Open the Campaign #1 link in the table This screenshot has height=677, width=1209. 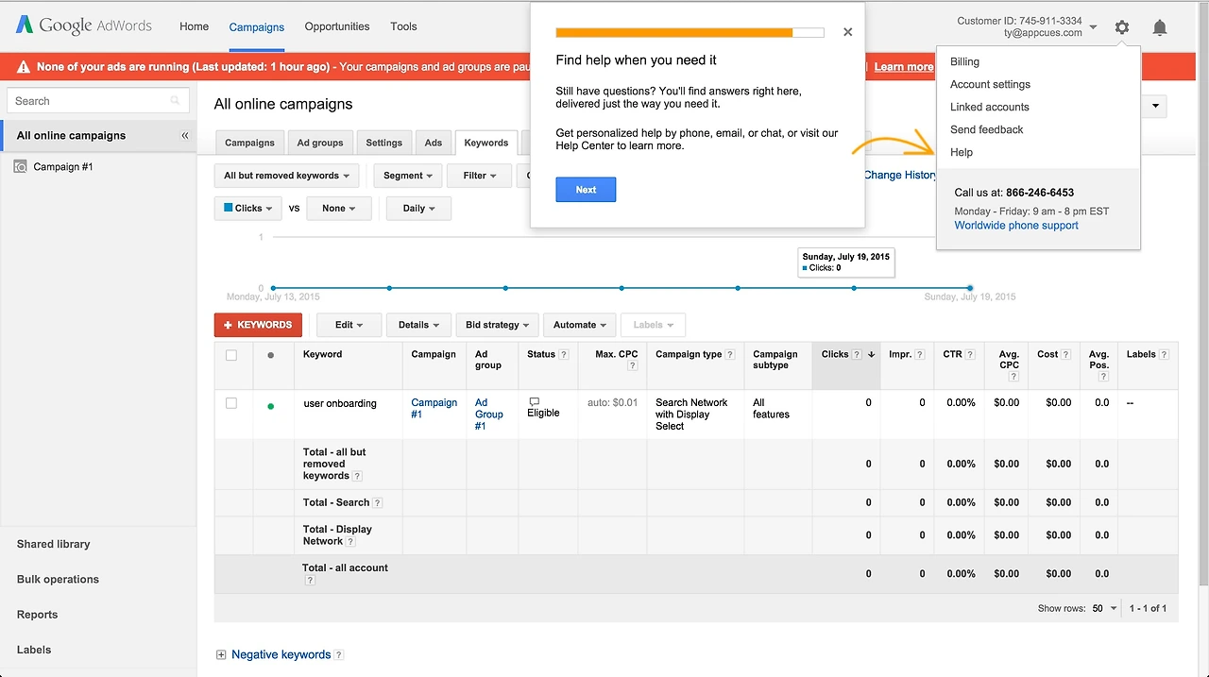click(434, 409)
